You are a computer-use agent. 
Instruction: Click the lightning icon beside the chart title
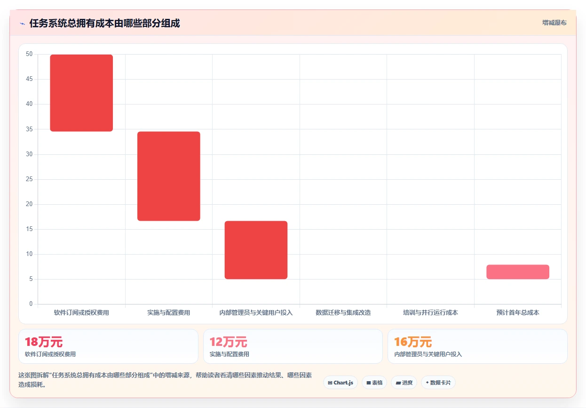22,24
